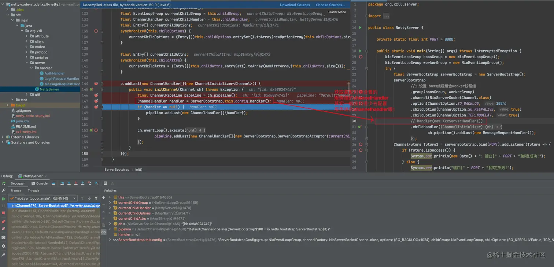Move to next frame with down arrow
The width and height of the screenshot is (554, 267).
89,198
